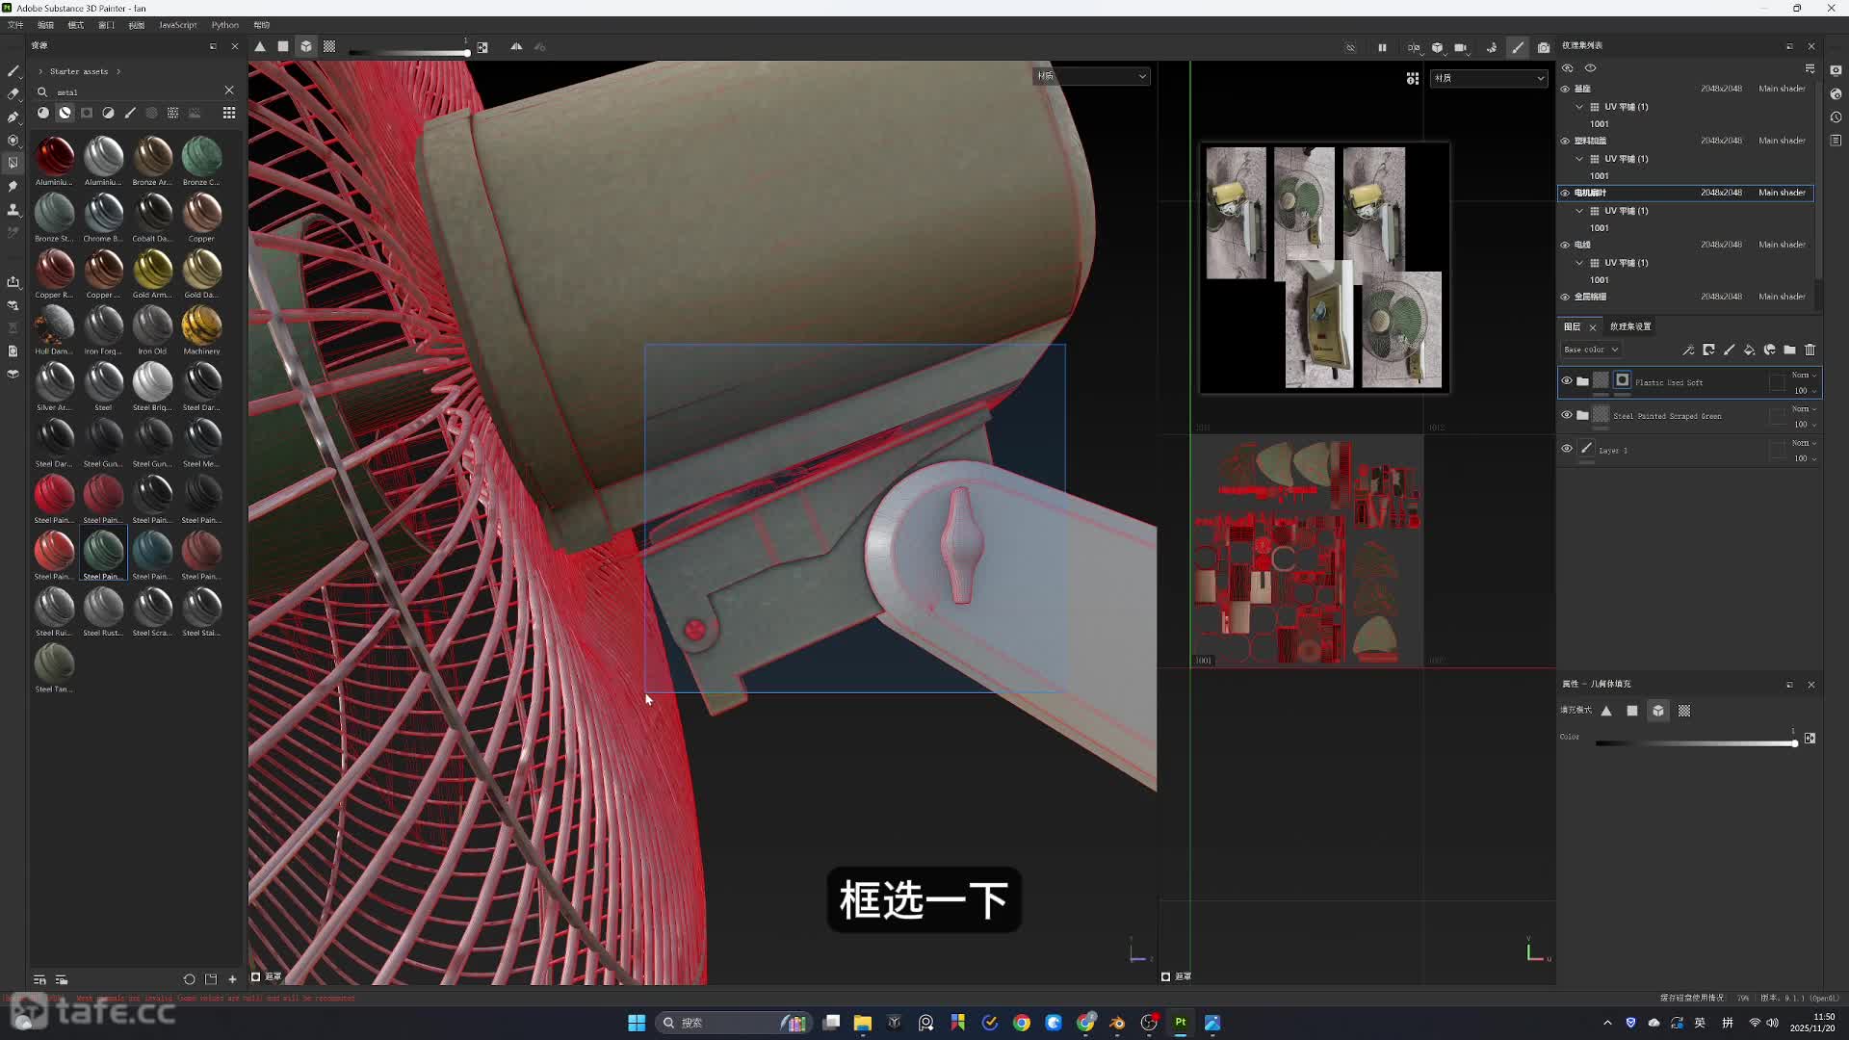This screenshot has height=1040, width=1849.
Task: Click the delete layer trash icon
Action: pyautogui.click(x=1810, y=350)
